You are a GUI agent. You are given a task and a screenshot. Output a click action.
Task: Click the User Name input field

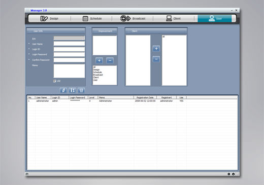pyautogui.click(x=69, y=44)
